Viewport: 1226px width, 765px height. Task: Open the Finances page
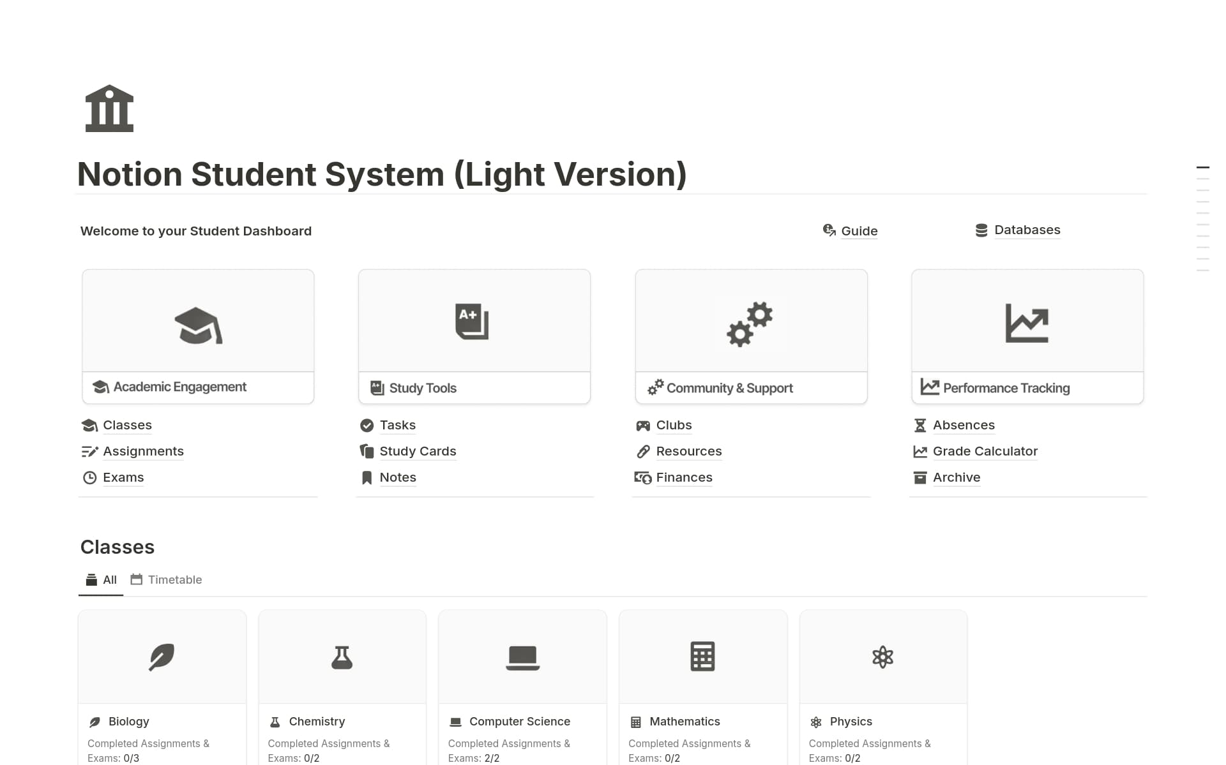[x=684, y=477]
